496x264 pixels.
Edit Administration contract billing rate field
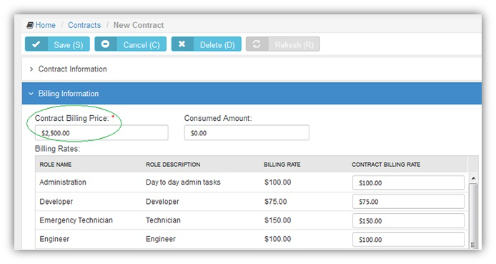pos(408,182)
